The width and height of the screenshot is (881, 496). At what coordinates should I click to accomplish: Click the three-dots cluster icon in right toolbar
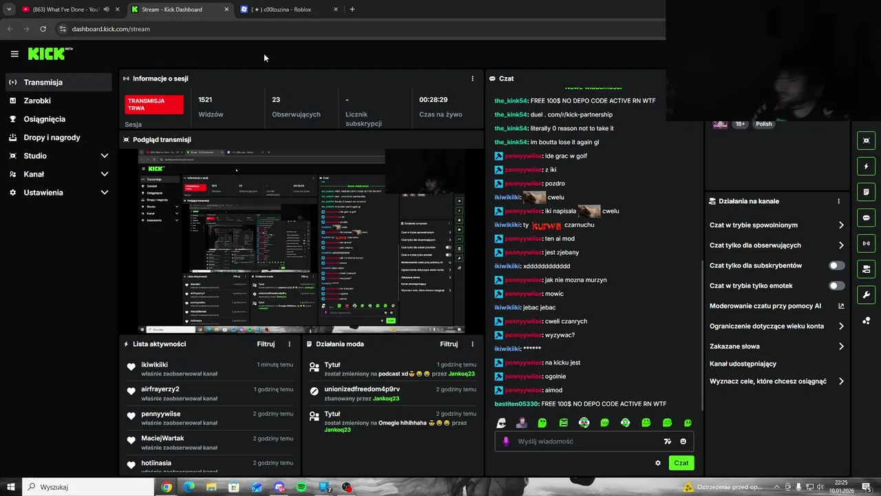click(x=866, y=320)
